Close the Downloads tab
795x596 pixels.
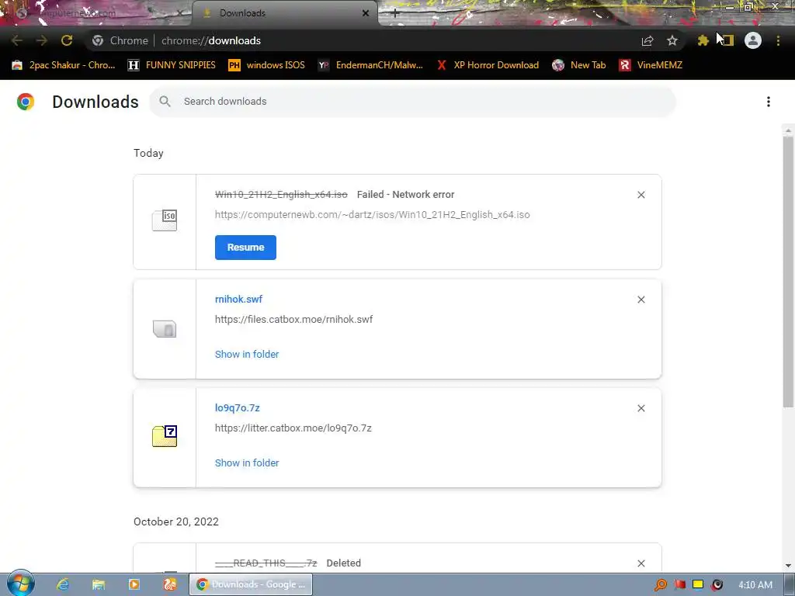coord(366,13)
